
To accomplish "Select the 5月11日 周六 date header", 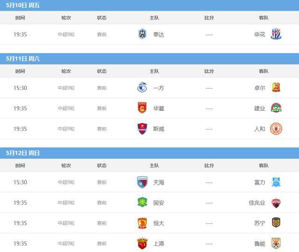I will [23, 59].
